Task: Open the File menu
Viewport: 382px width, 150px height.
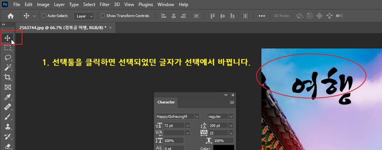Action: tap(17, 5)
